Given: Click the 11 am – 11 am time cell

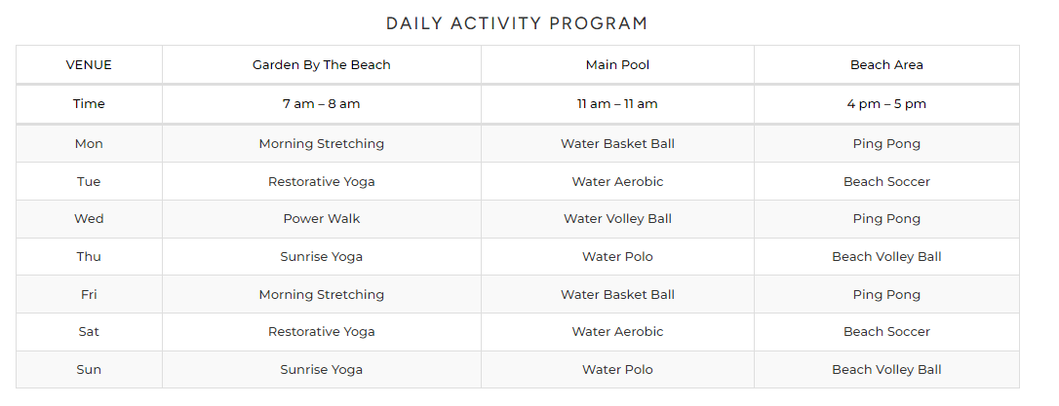Looking at the screenshot, I should point(617,104).
